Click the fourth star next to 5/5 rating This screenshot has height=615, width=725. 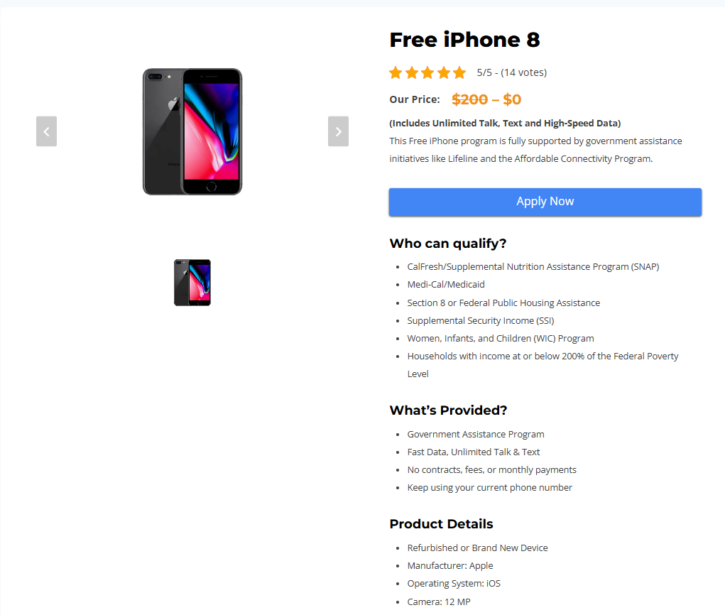[444, 72]
